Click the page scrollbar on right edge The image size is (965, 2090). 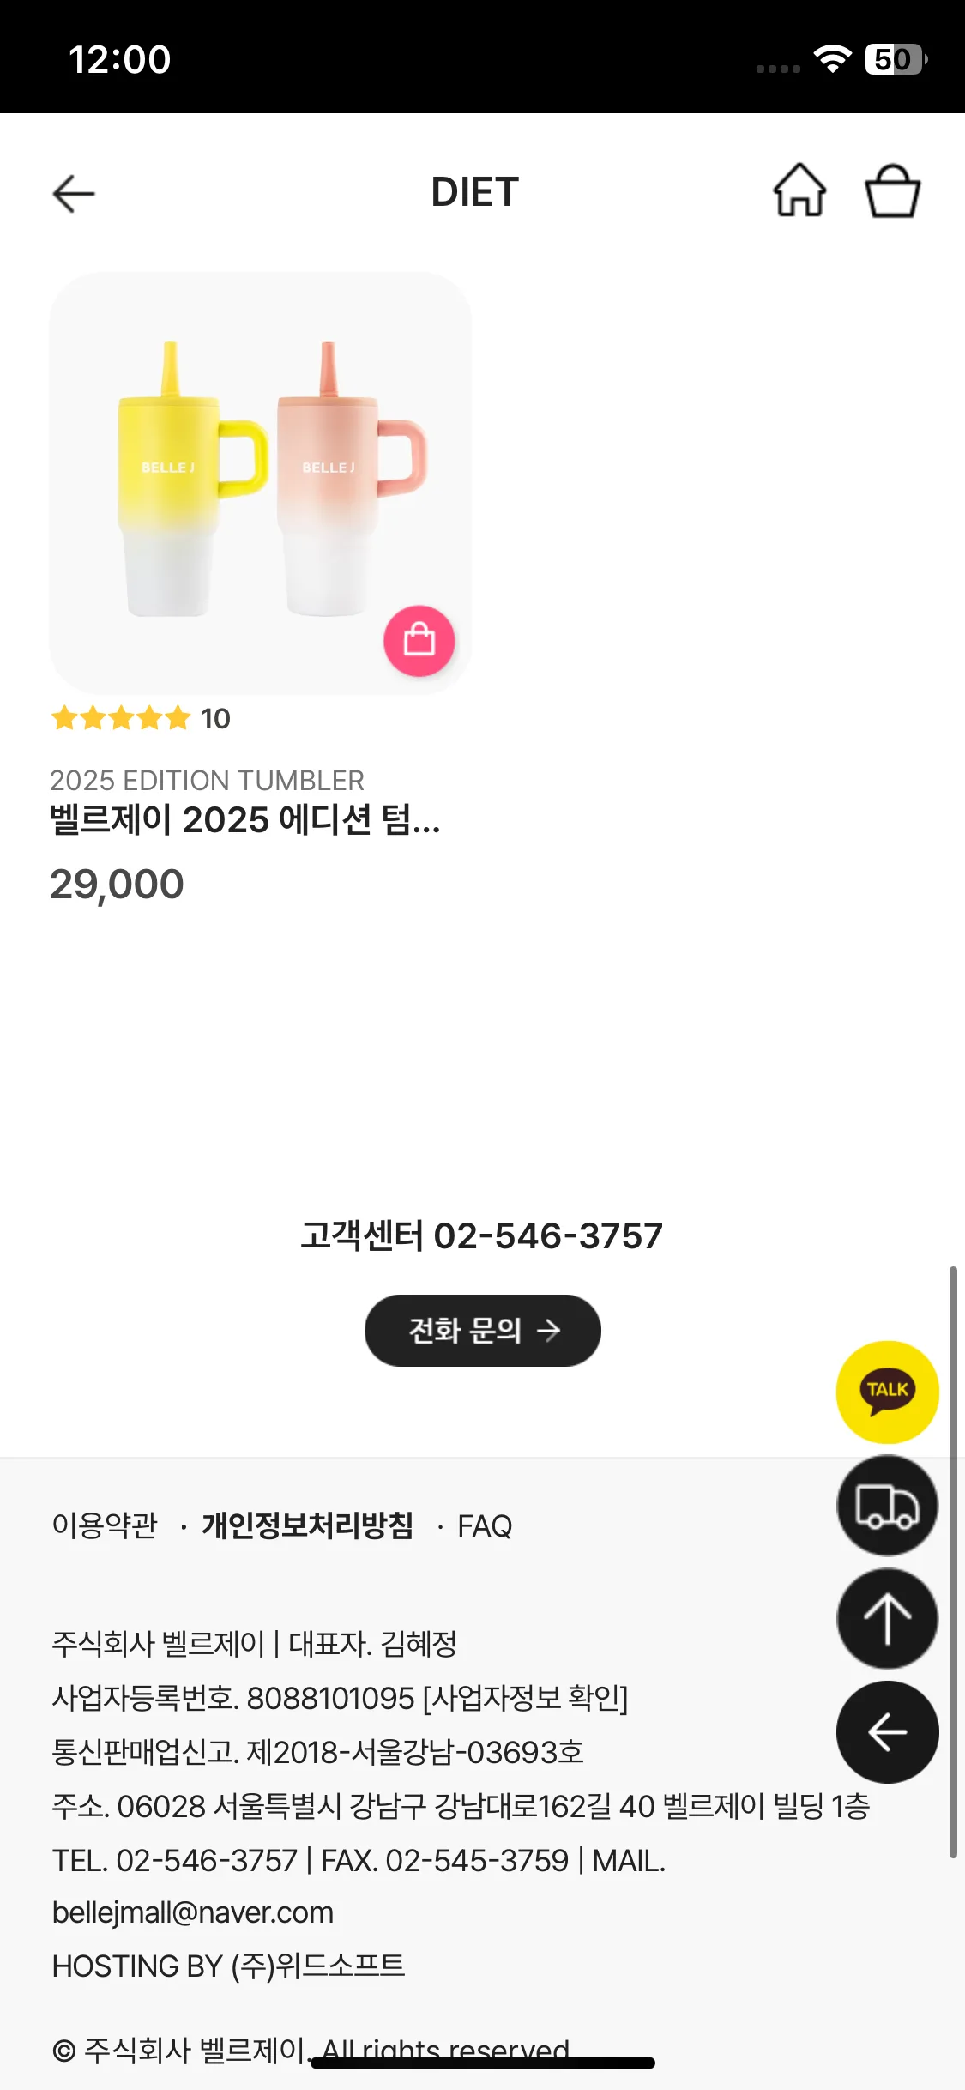click(x=953, y=1561)
